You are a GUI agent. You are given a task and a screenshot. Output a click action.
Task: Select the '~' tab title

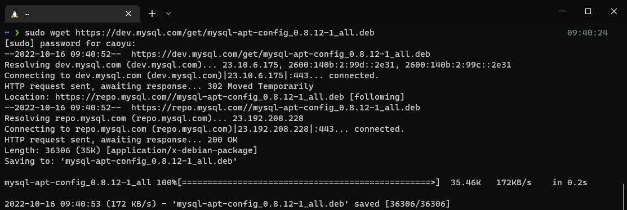point(27,14)
